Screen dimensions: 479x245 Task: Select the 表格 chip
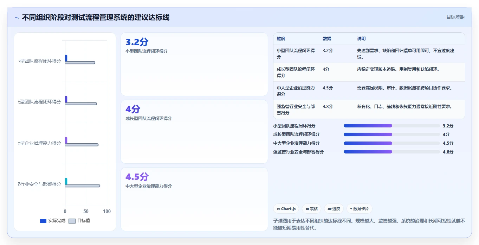311,209
